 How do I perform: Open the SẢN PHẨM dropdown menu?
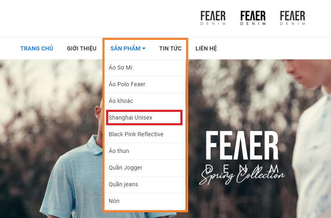(x=128, y=48)
